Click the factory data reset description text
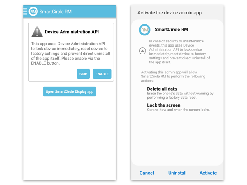247x185 pixels. click(180, 96)
